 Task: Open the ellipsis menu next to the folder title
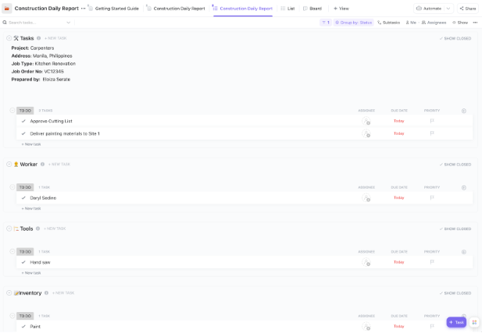point(83,9)
